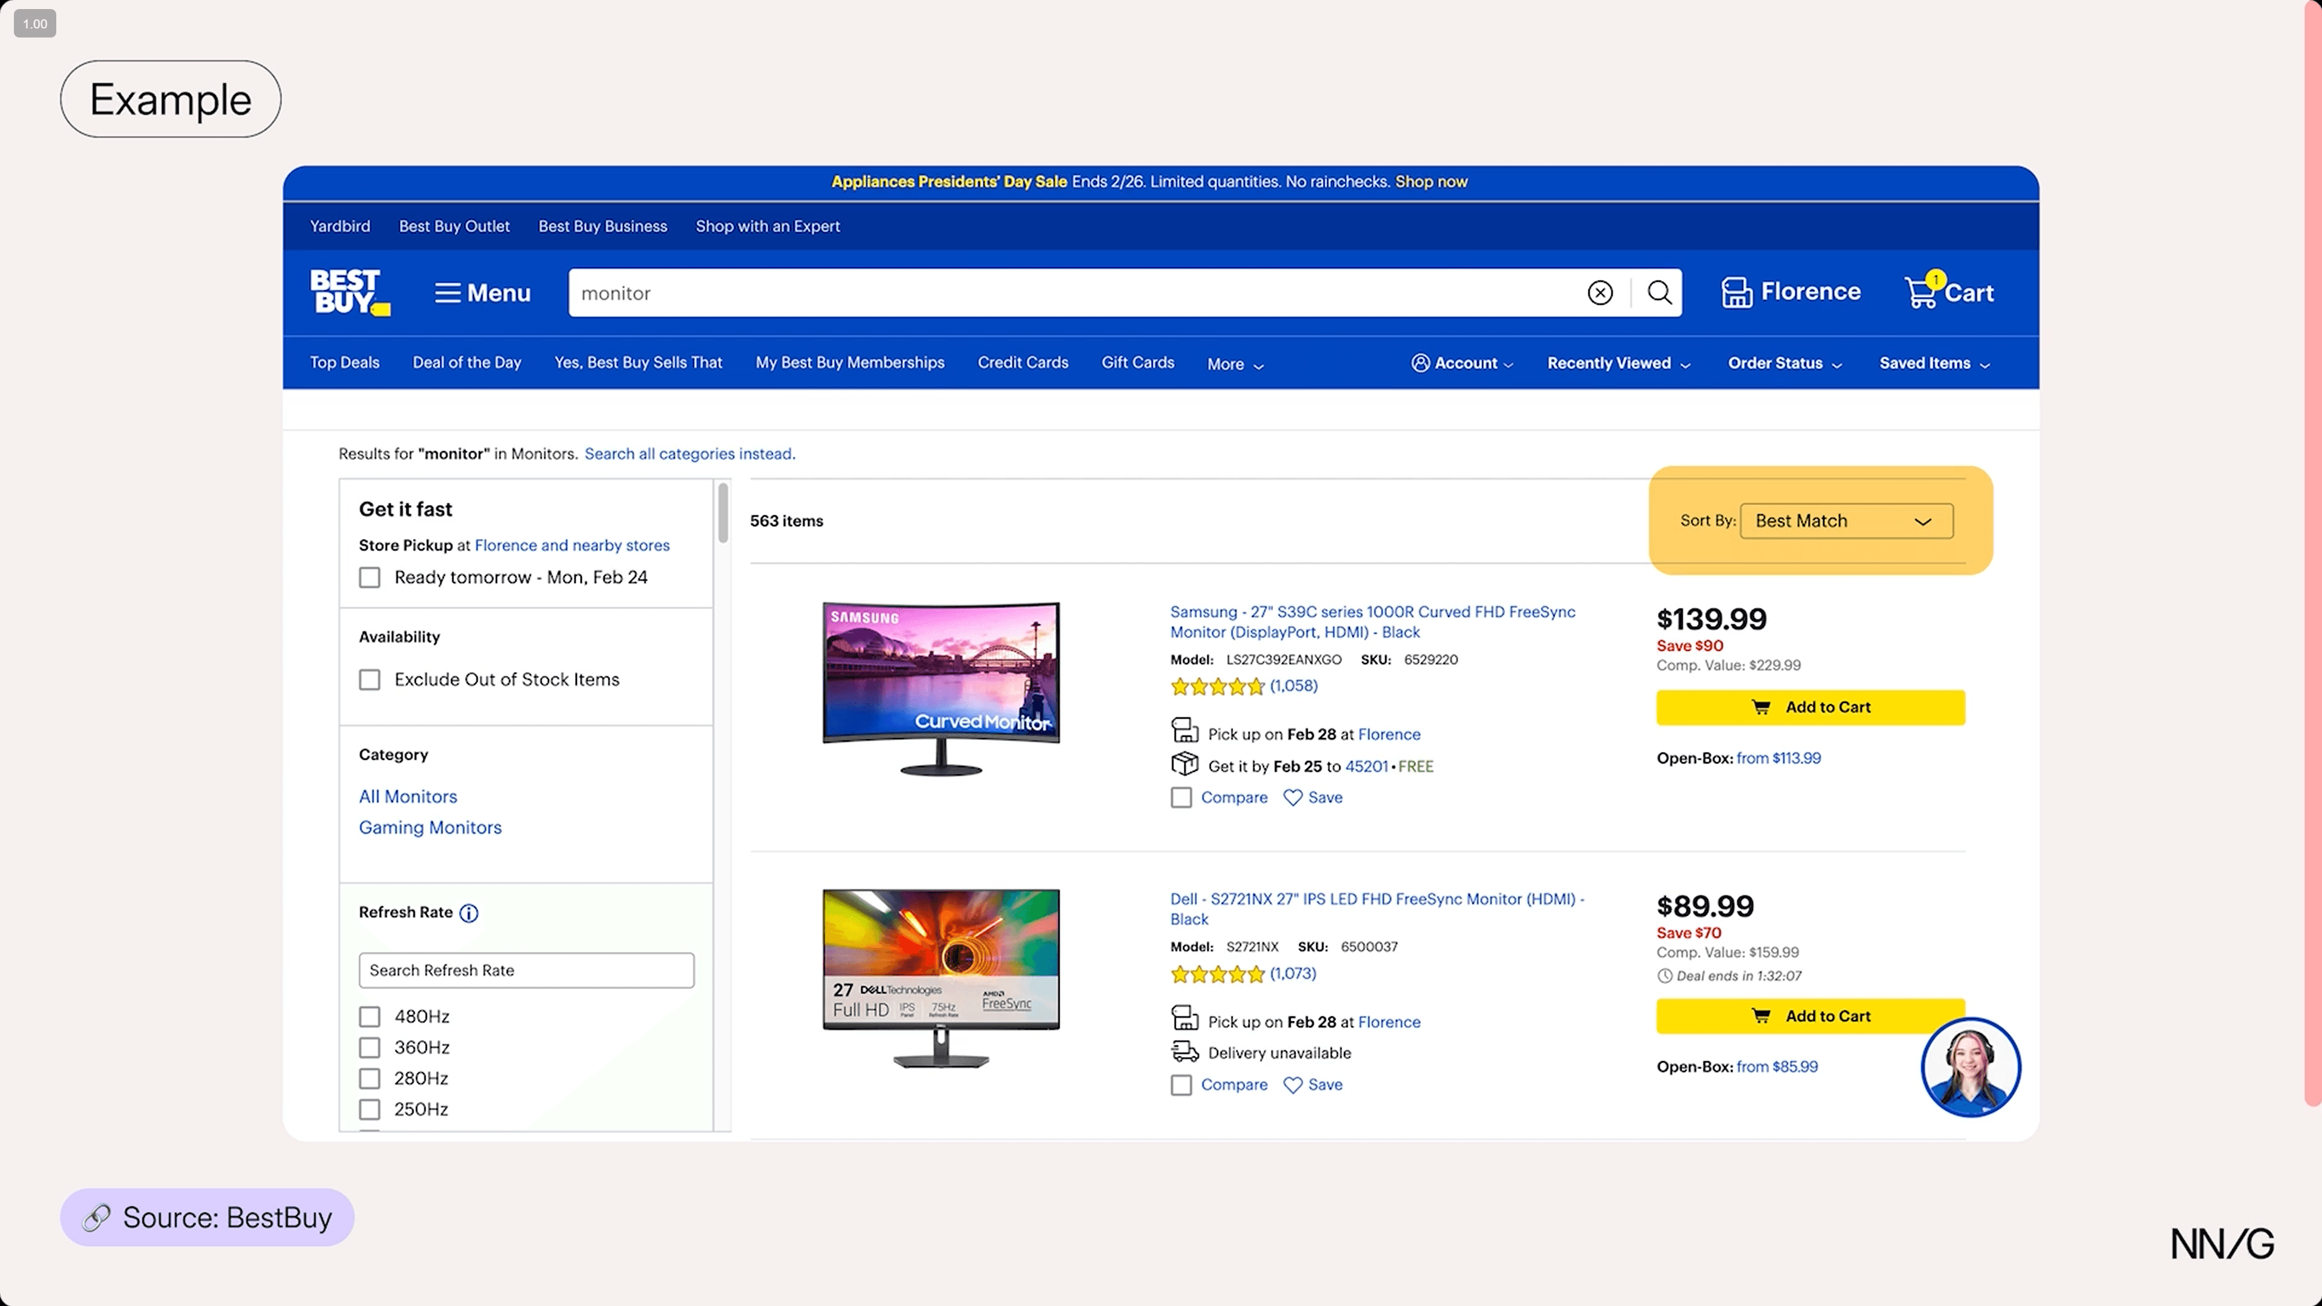Check Ready tomorrow store pickup option

pos(370,578)
